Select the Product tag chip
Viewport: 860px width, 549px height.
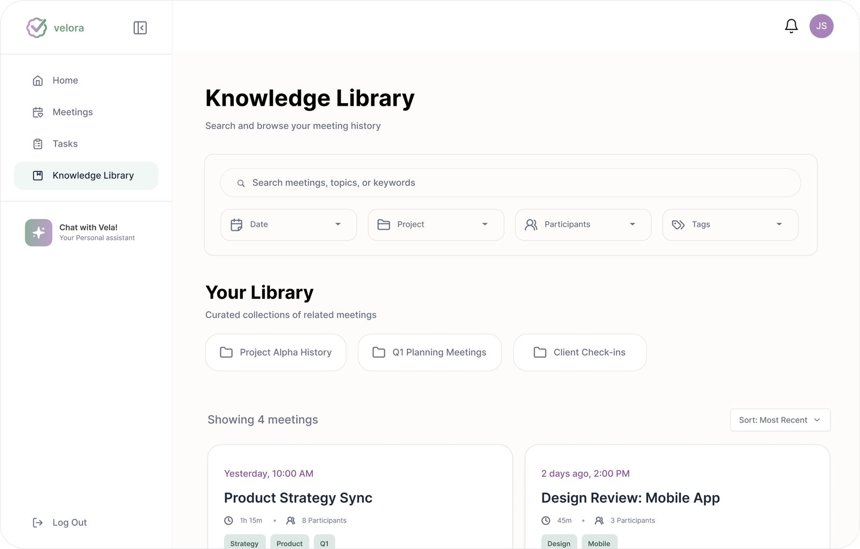click(x=290, y=542)
